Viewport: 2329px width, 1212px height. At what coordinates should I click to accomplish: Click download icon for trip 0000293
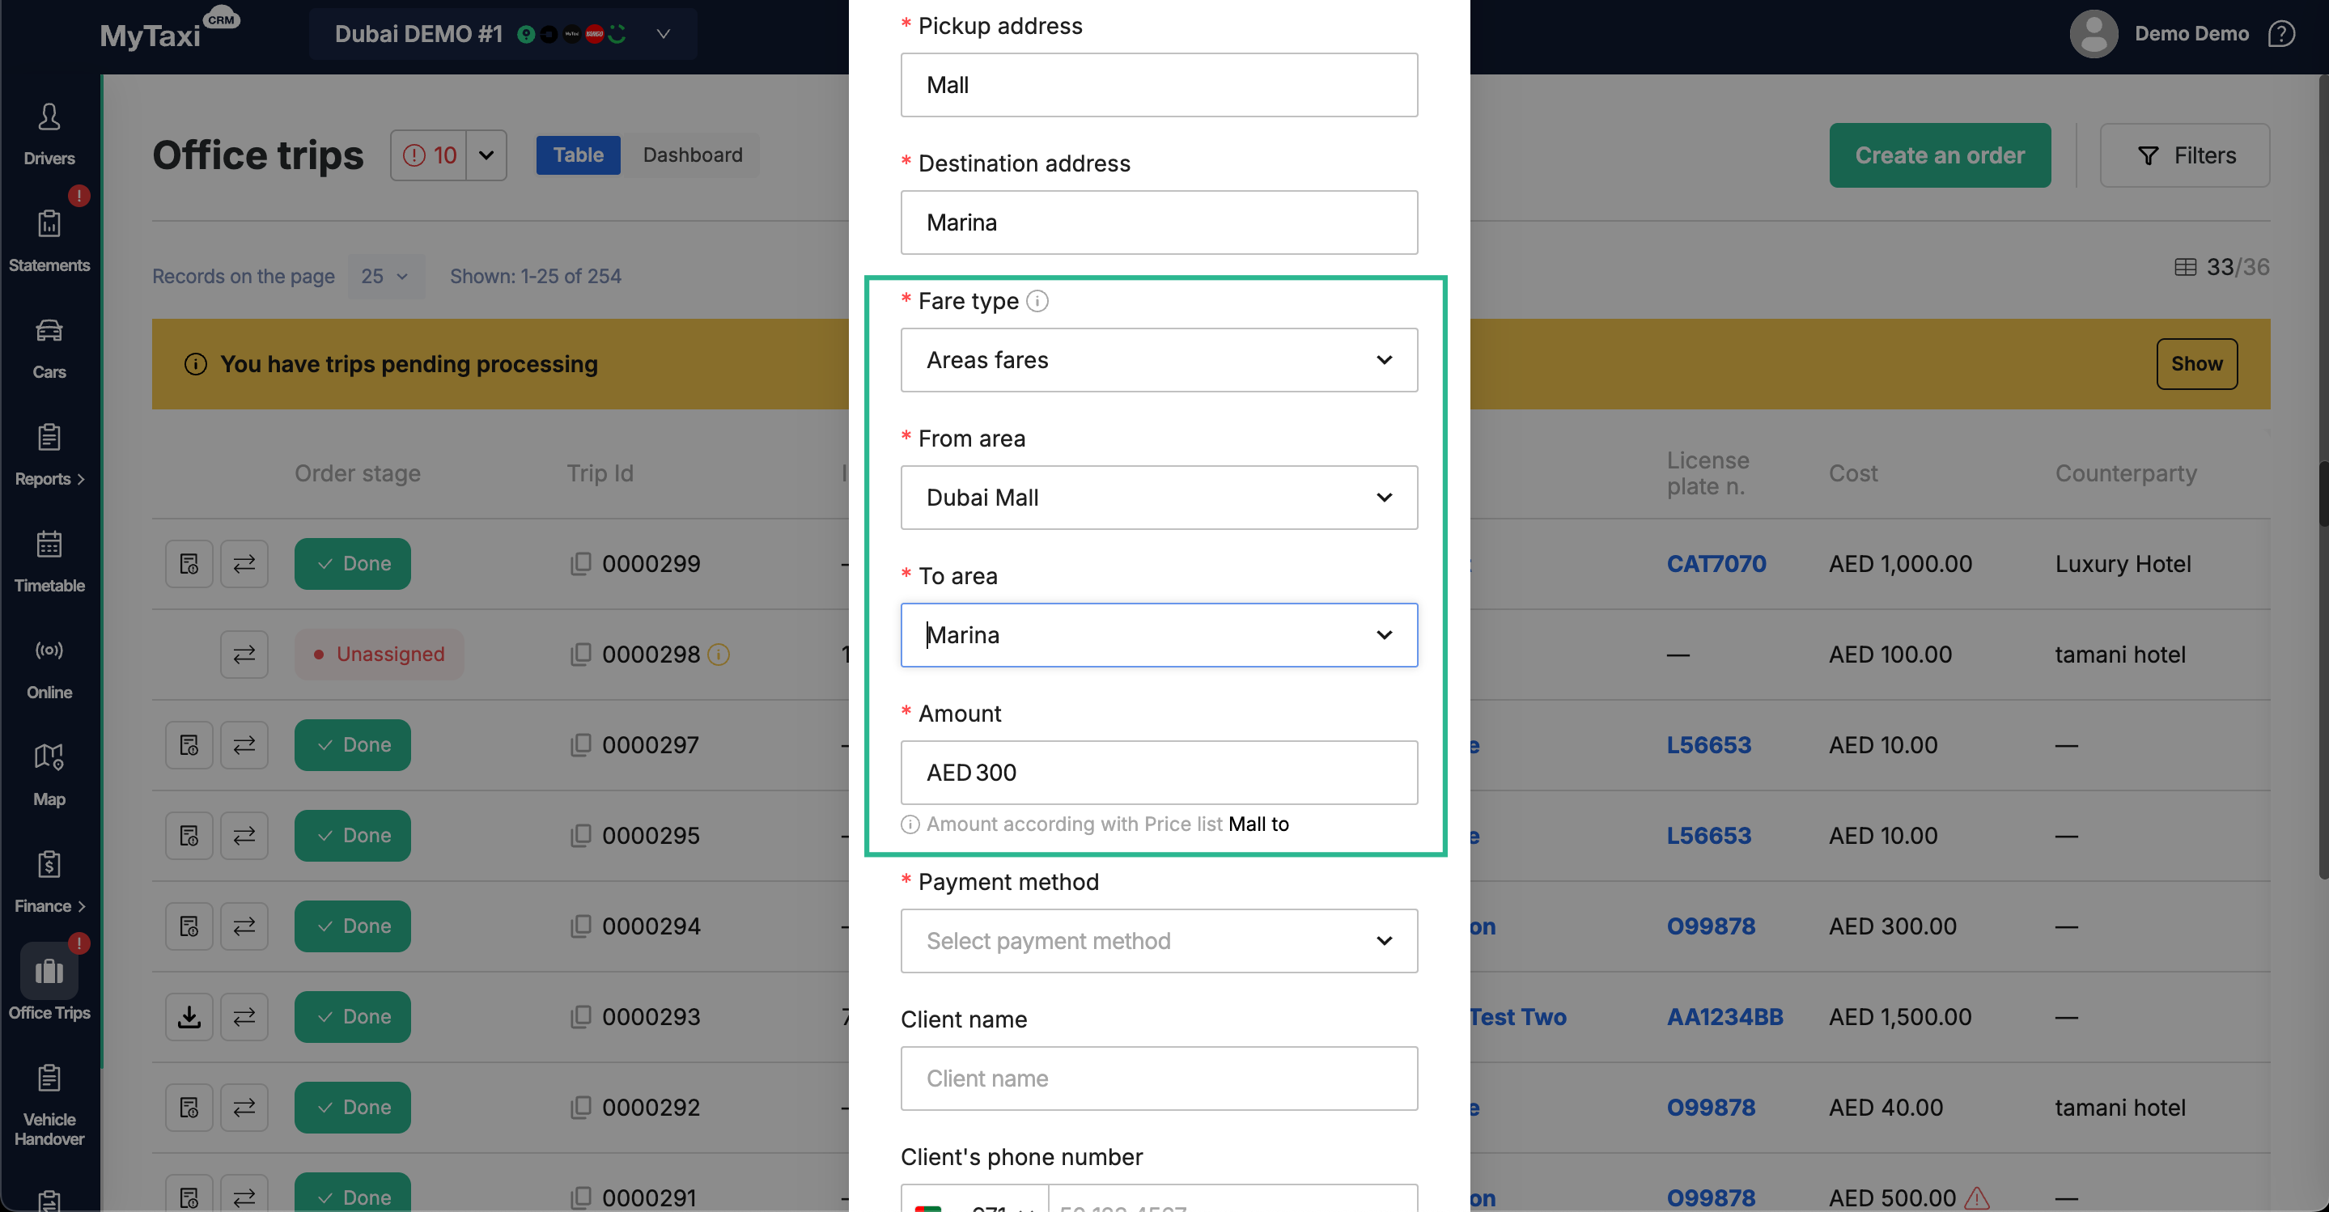pos(189,1016)
